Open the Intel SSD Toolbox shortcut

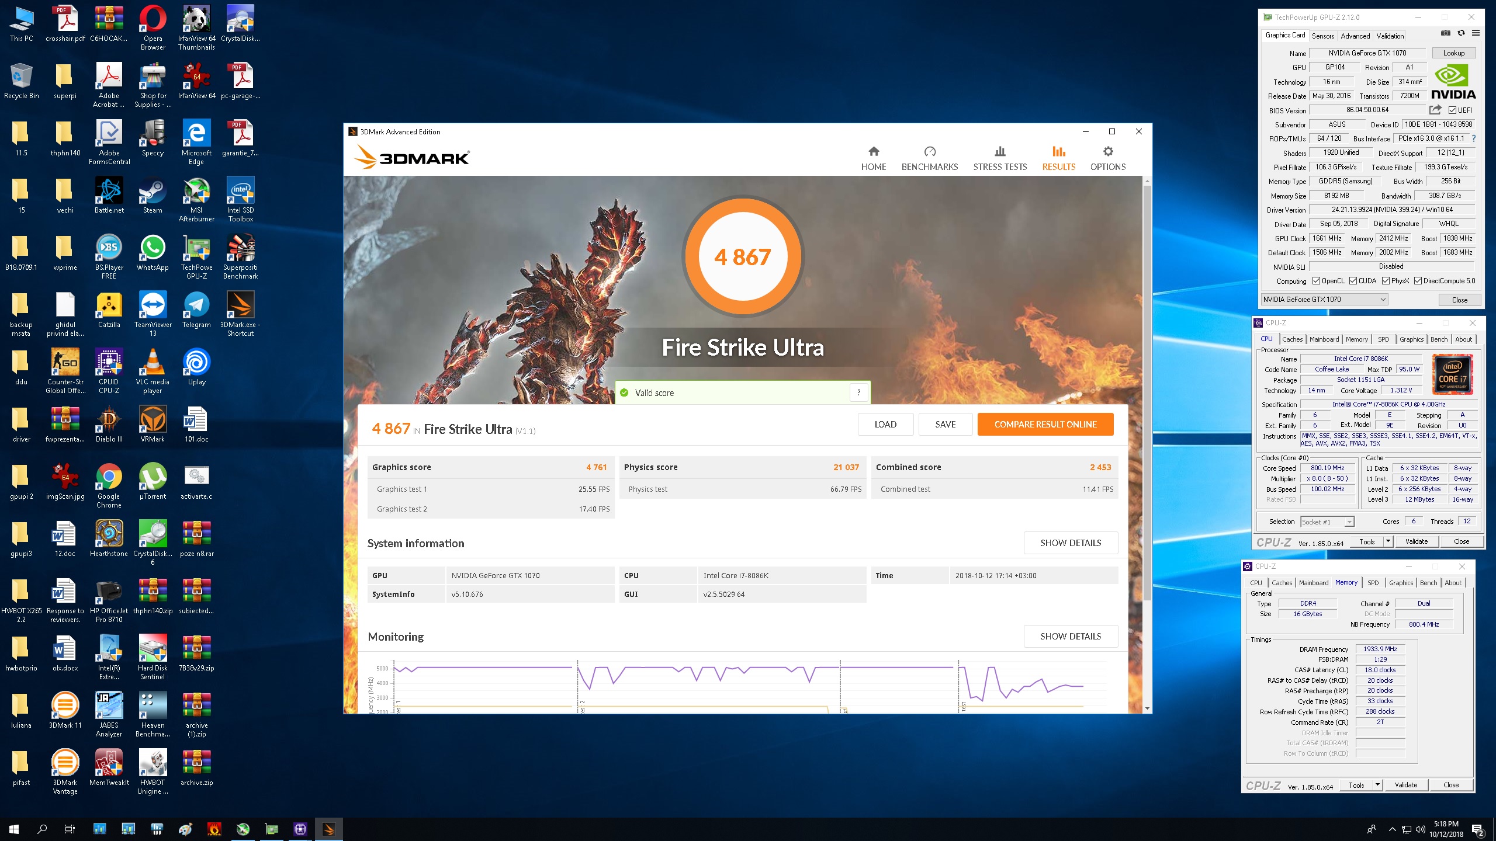coord(240,200)
